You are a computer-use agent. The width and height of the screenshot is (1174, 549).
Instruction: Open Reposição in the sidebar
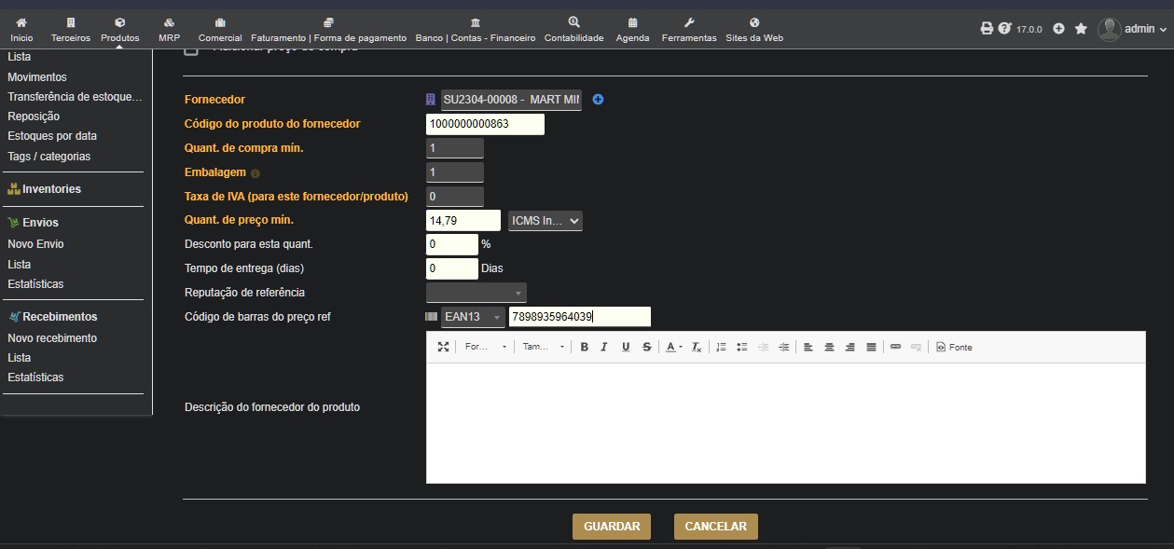tap(34, 117)
